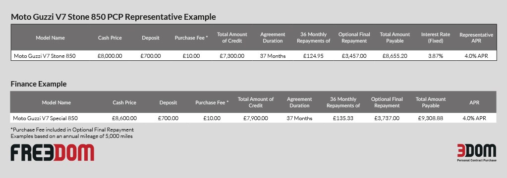Select the £3,457.00 optional final repayment
The image size is (507, 178).
pyautogui.click(x=354, y=56)
